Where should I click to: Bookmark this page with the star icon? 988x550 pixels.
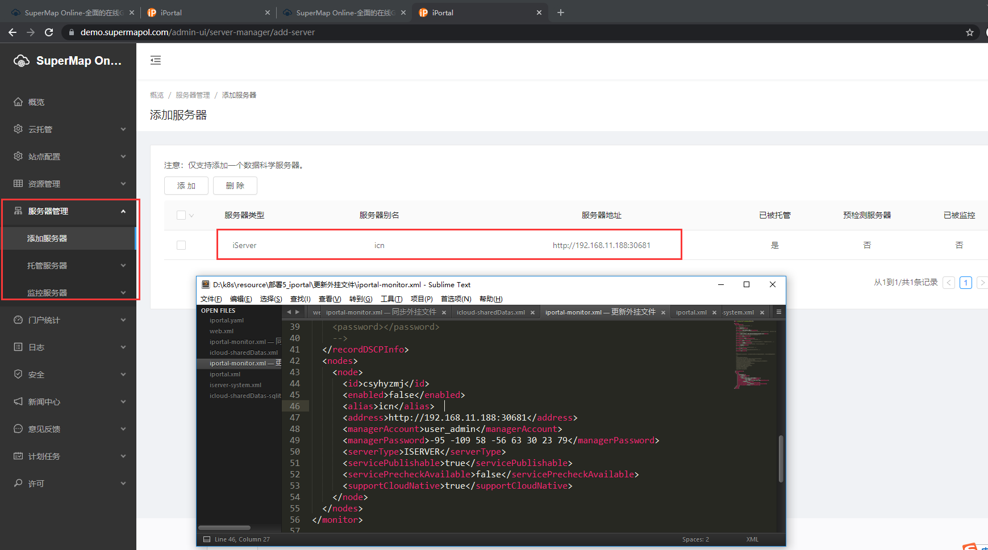(969, 32)
